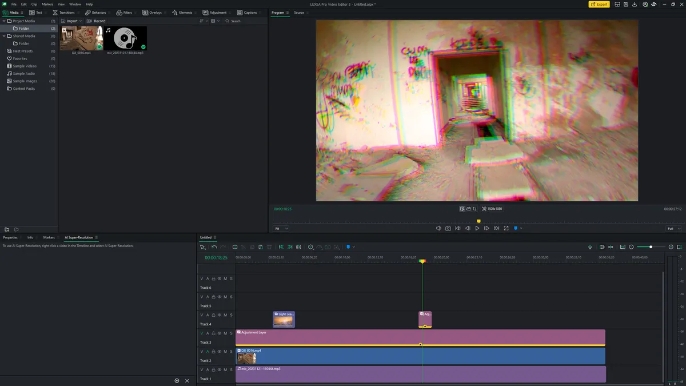Take a snapshot with the camera icon

click(448, 228)
